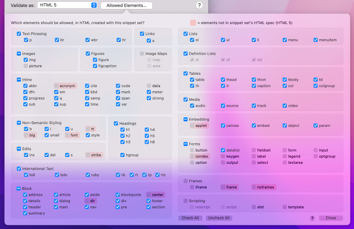The width and height of the screenshot is (354, 229).
Task: Toggle the International Text group checkbox
Action: click(19, 169)
